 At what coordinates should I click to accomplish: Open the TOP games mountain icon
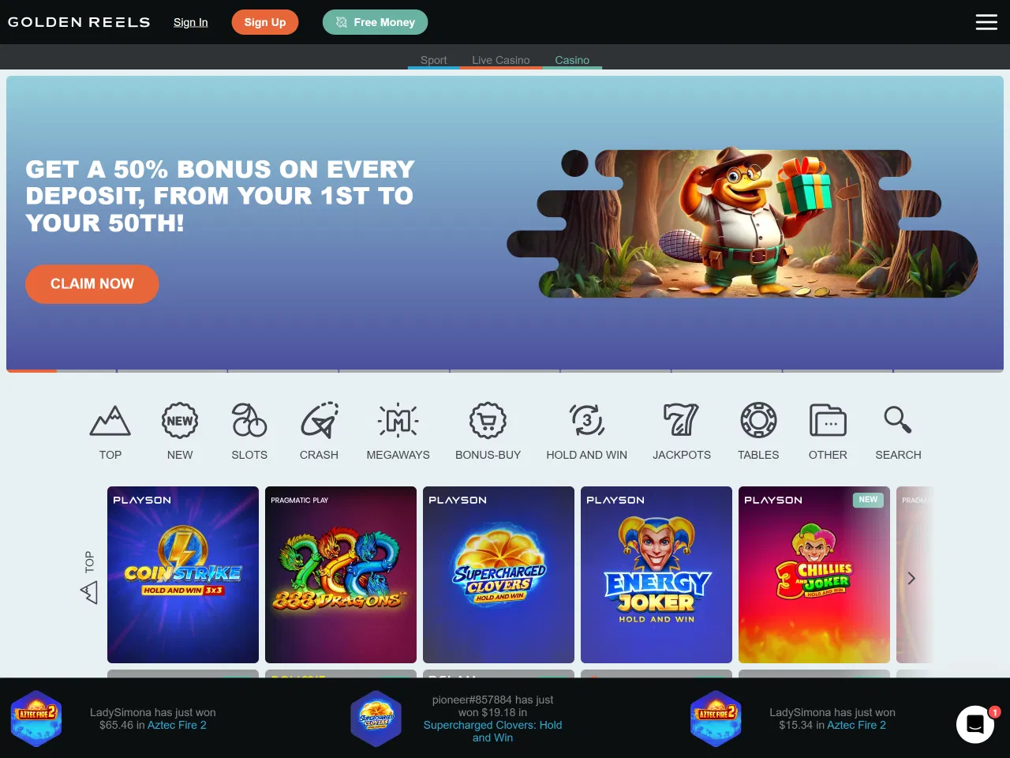click(x=110, y=421)
